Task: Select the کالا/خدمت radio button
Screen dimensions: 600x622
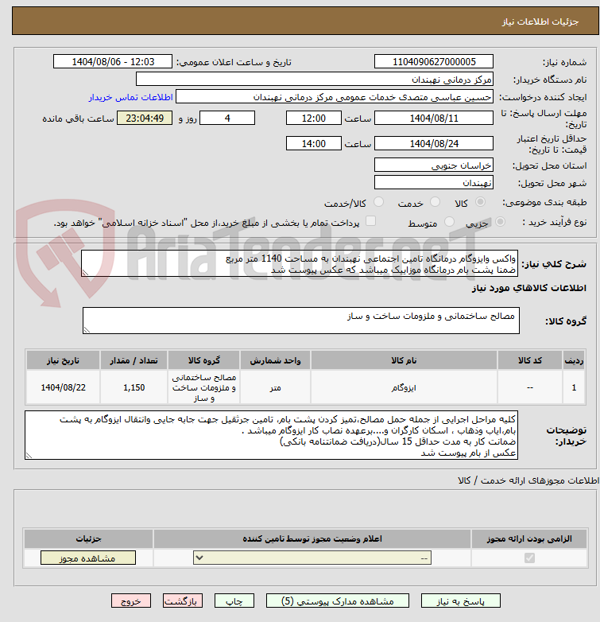Action: [379, 202]
